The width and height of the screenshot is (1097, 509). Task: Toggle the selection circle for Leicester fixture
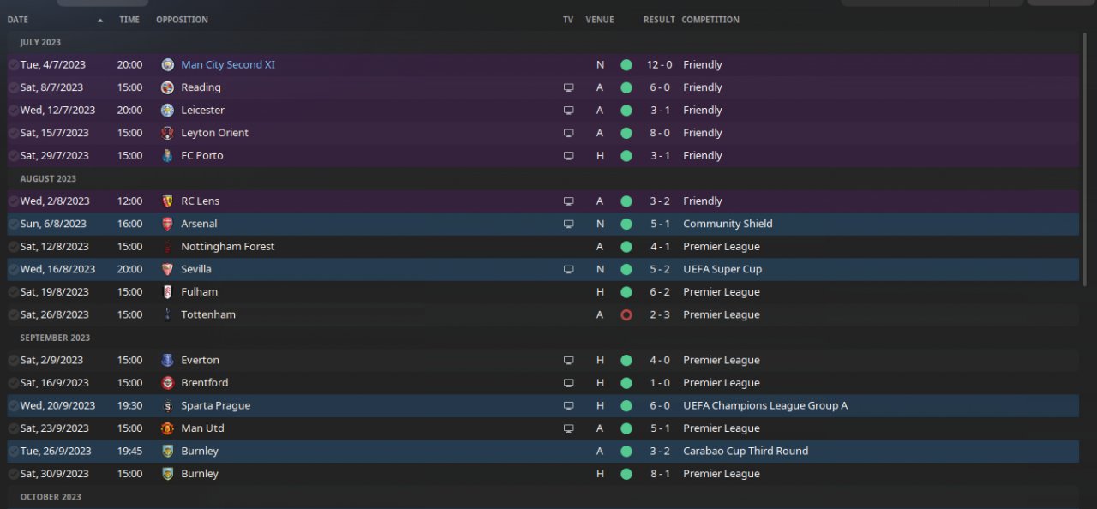click(x=13, y=111)
